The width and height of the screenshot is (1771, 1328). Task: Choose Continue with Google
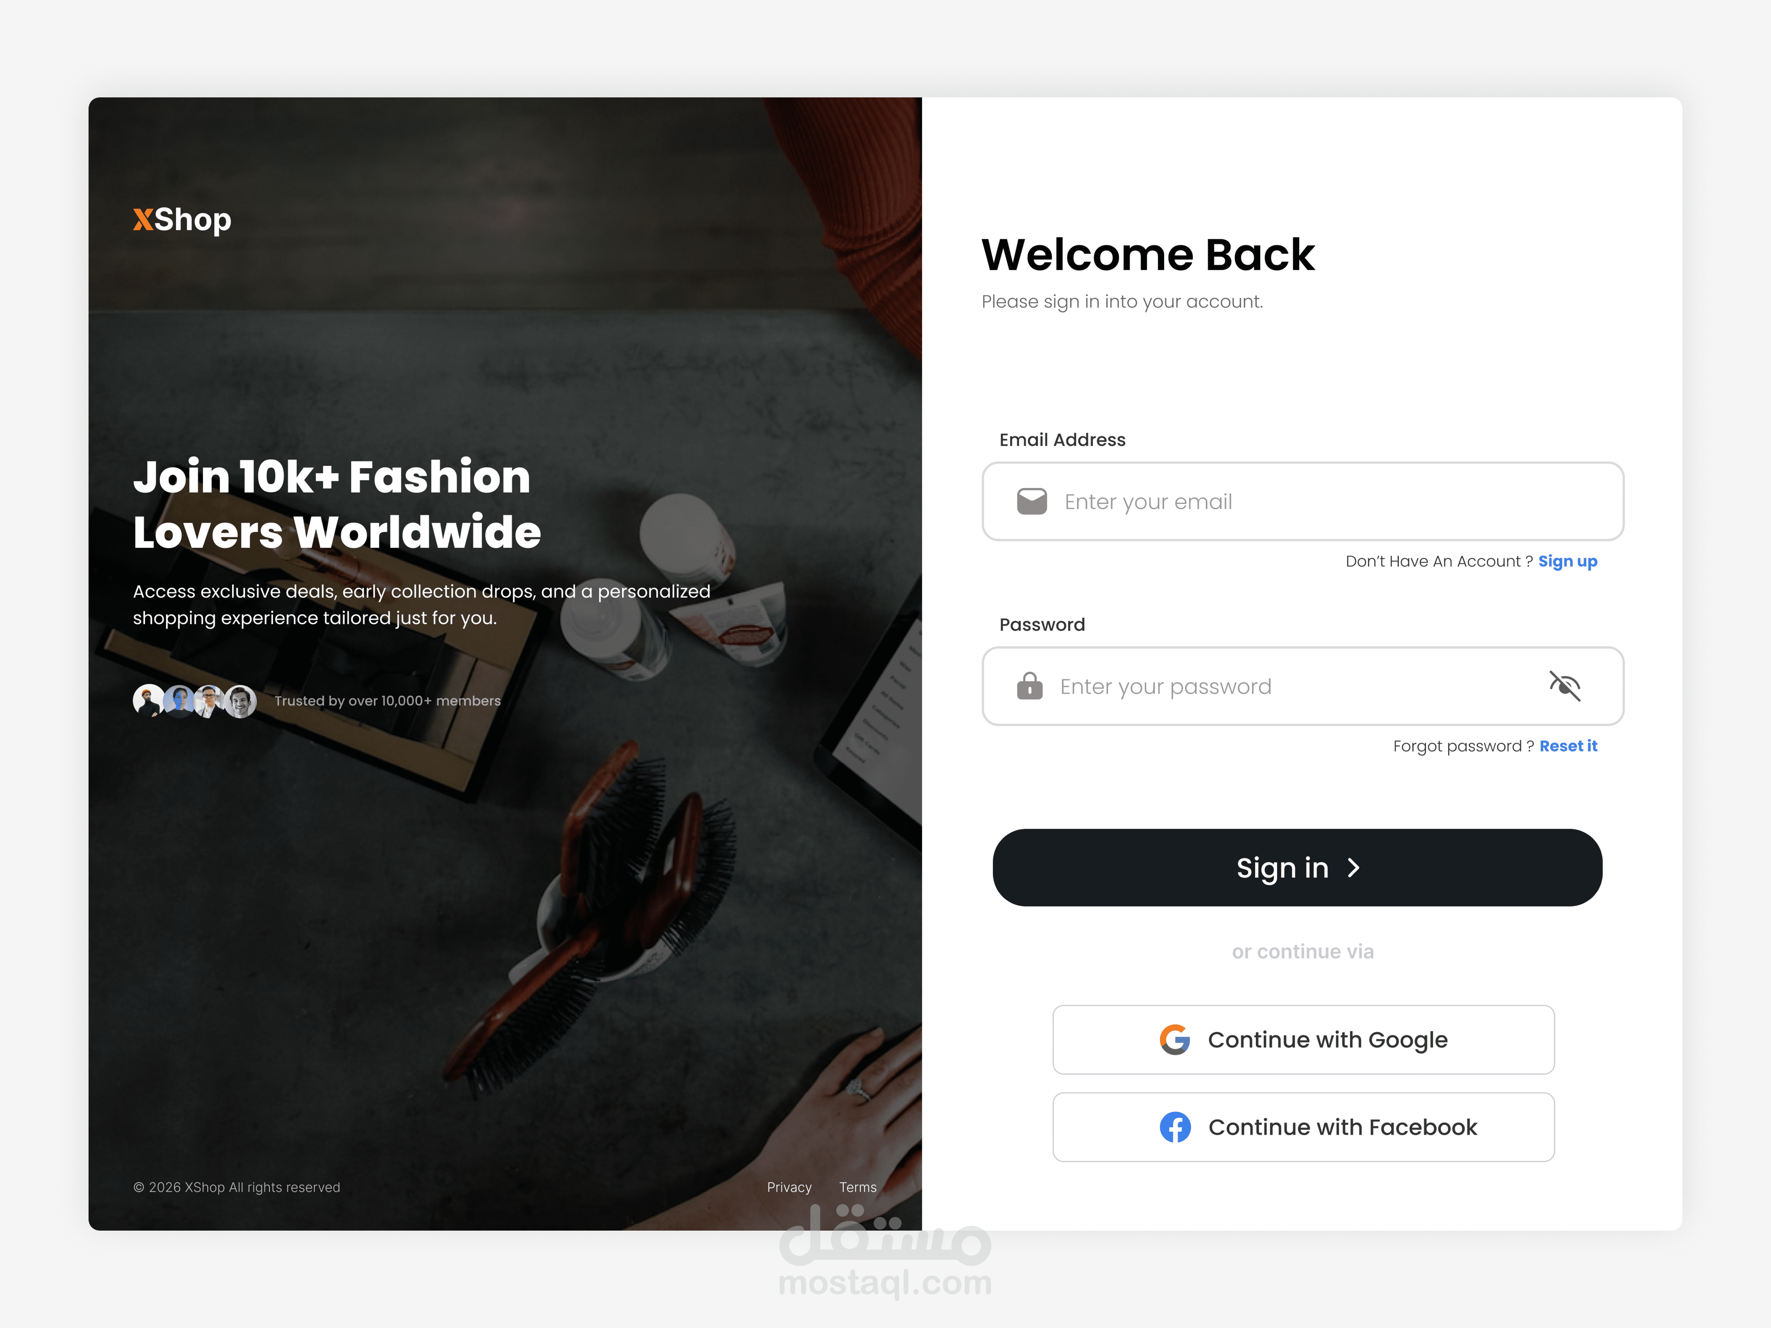pos(1303,1039)
